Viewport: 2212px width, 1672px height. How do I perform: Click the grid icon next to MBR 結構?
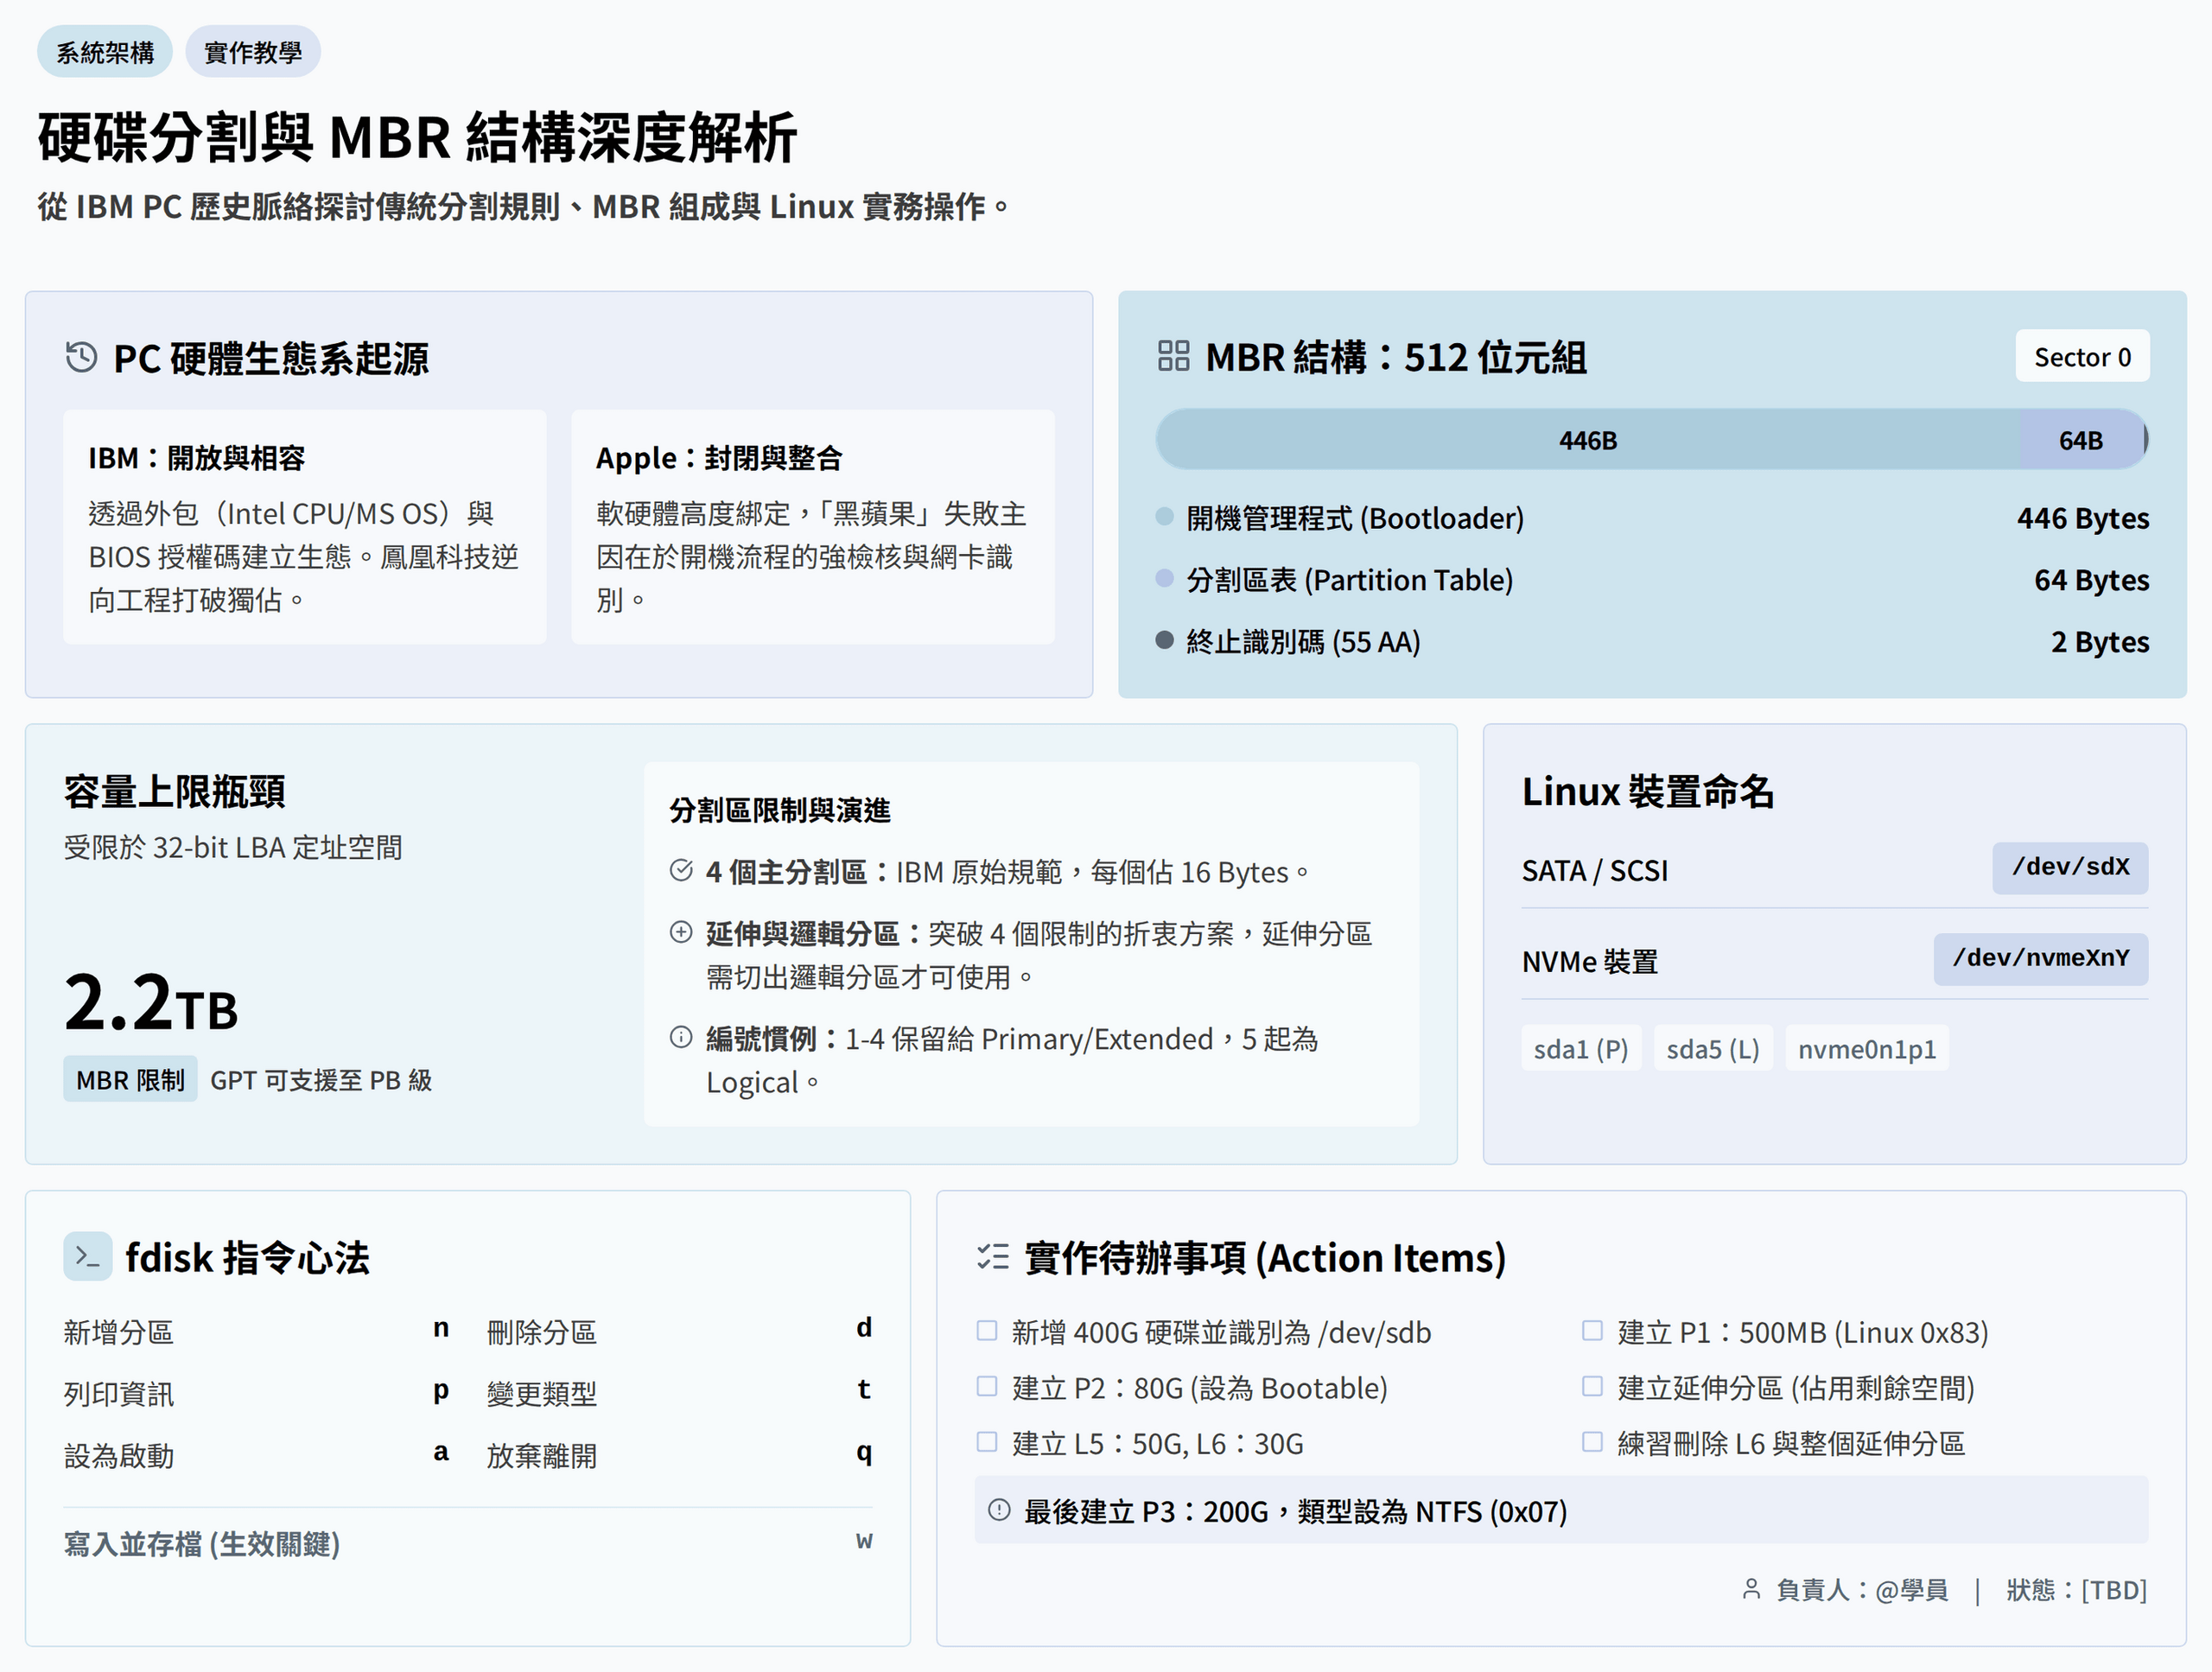1173,356
